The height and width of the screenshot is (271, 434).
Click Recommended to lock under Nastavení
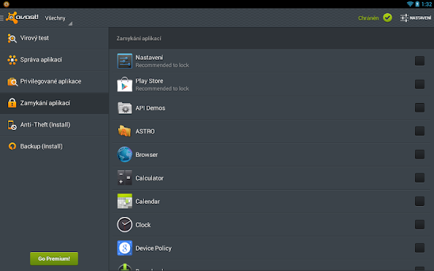tap(162, 65)
